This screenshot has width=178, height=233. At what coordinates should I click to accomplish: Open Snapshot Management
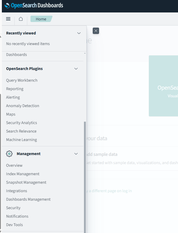(26, 182)
